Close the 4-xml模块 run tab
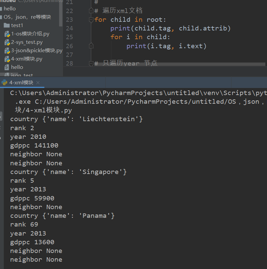 click(38, 83)
